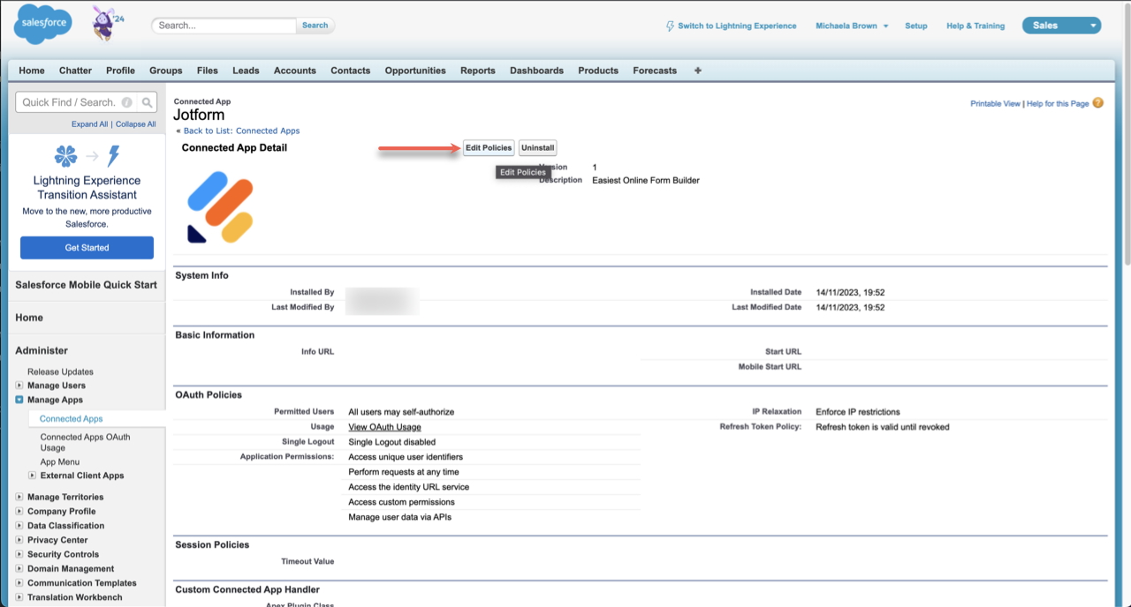
Task: Expand Security Controls section
Action: coord(19,554)
